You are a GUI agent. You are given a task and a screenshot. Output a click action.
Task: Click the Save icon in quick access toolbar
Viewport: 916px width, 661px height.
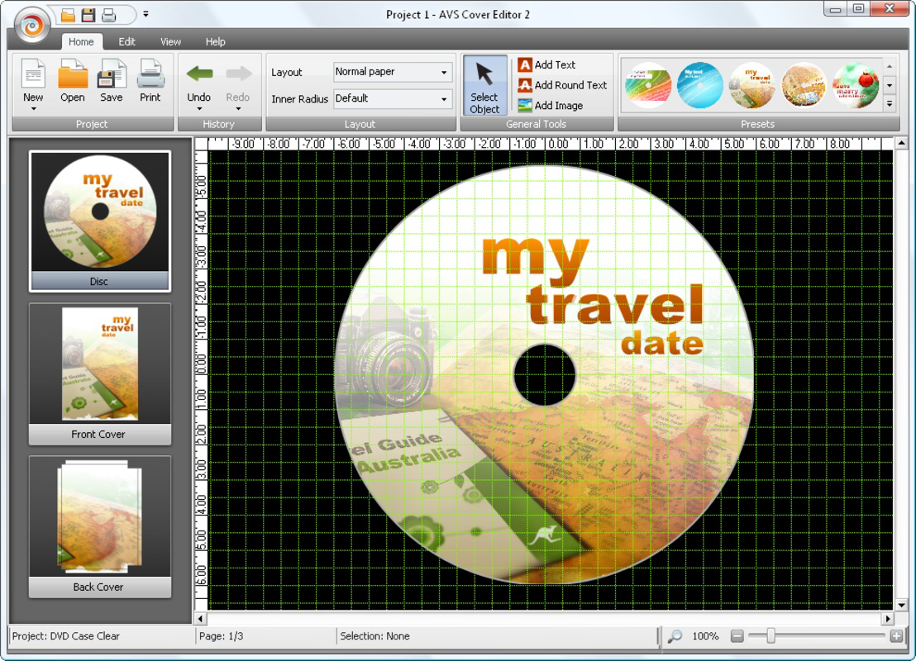89,13
